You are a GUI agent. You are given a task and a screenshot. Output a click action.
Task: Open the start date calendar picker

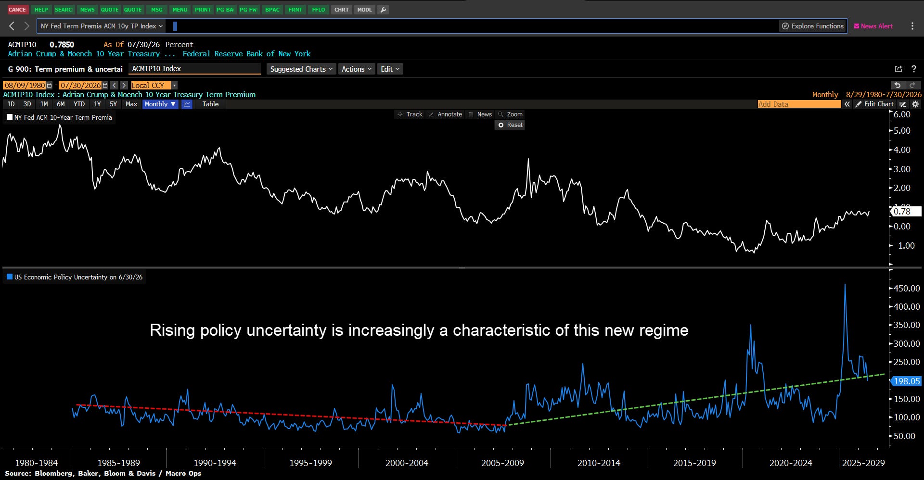click(x=49, y=85)
